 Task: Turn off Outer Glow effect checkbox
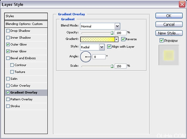8,44
